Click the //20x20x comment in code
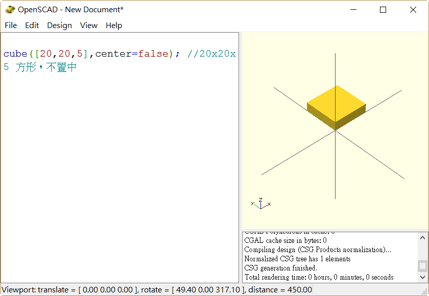The width and height of the screenshot is (429, 296). (211, 54)
